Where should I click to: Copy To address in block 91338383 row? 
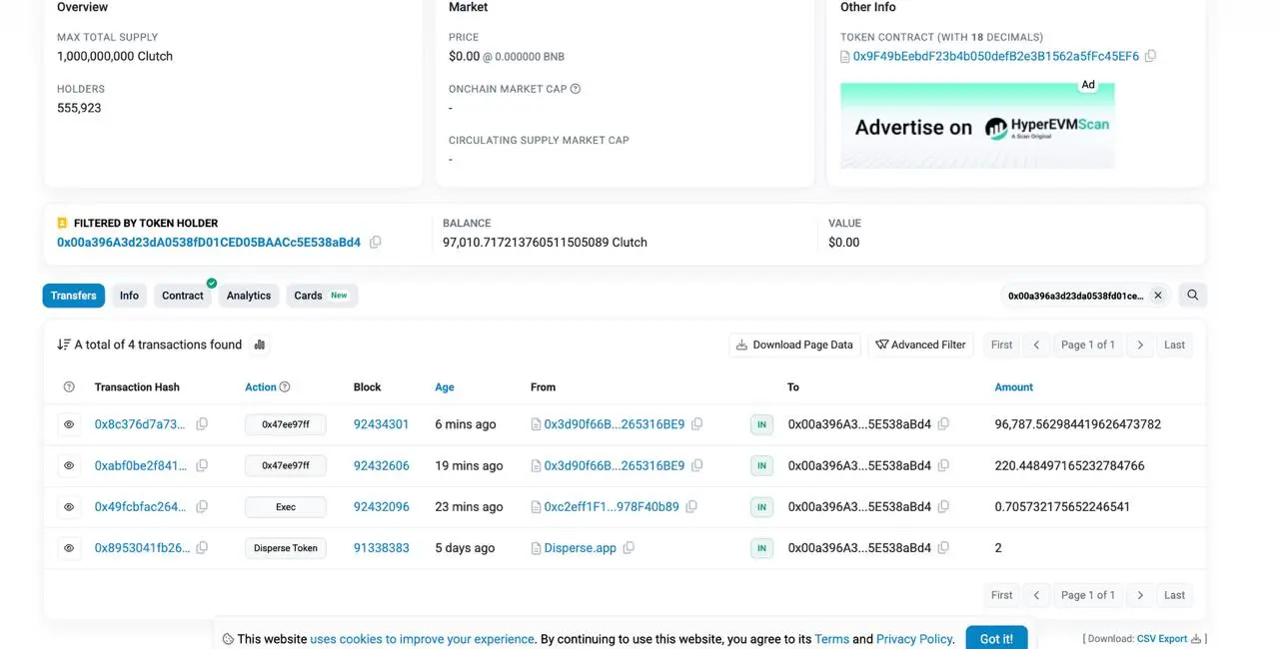tap(943, 548)
